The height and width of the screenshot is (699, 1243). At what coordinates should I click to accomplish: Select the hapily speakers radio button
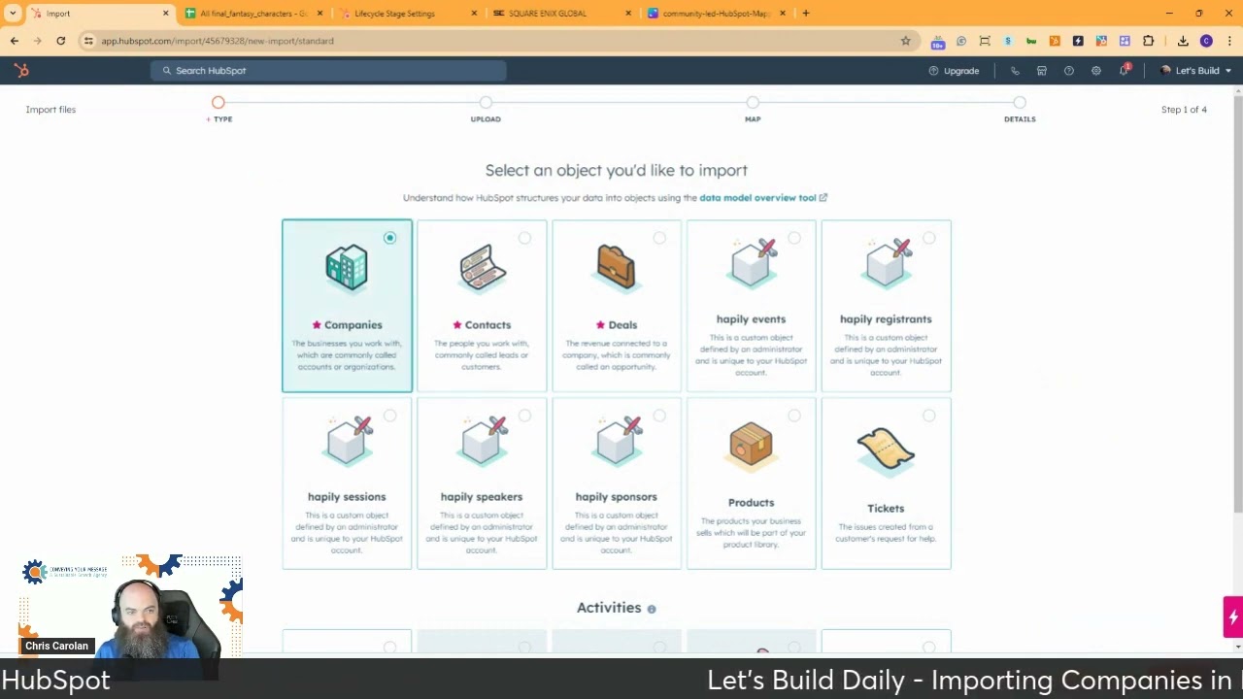click(x=524, y=416)
